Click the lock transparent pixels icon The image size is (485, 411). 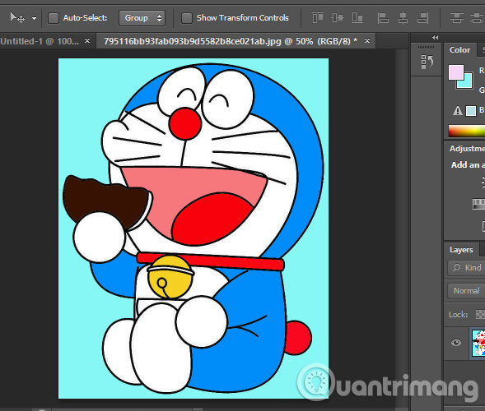pos(480,315)
